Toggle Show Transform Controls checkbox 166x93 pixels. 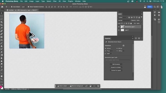point(28,7)
